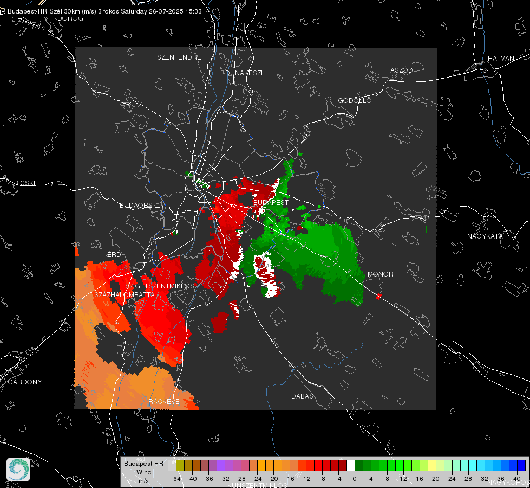Click the -12 legend scale value
This screenshot has width=530, height=488.
pos(305,479)
